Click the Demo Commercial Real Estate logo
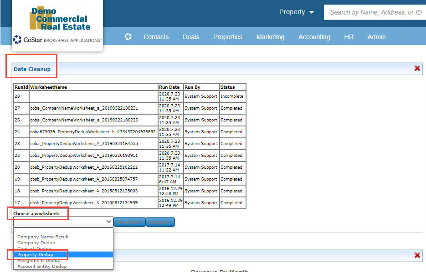This screenshot has width=426, height=272. point(57,19)
